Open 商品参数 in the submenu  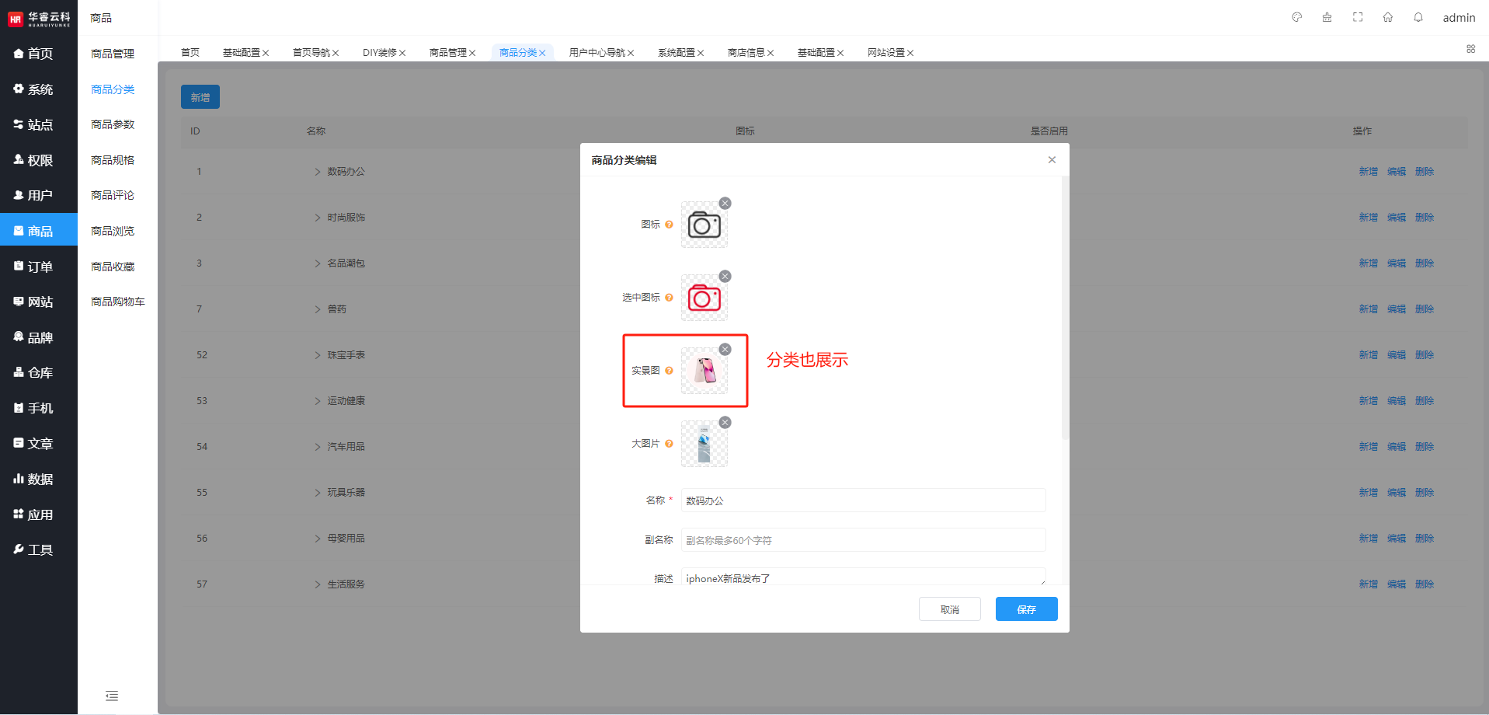point(113,124)
